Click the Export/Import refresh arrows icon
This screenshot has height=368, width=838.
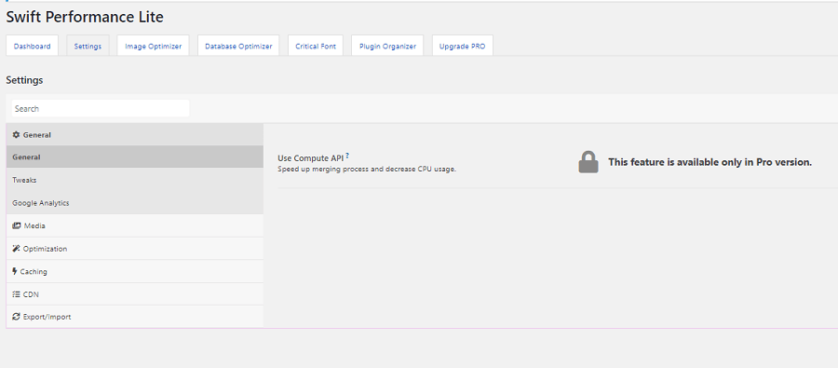click(x=16, y=317)
